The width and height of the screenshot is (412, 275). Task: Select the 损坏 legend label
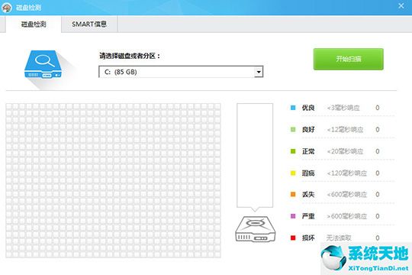(308, 238)
